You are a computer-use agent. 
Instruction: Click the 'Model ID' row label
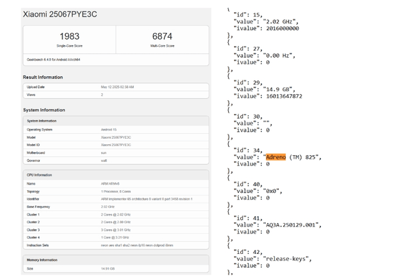click(33, 145)
